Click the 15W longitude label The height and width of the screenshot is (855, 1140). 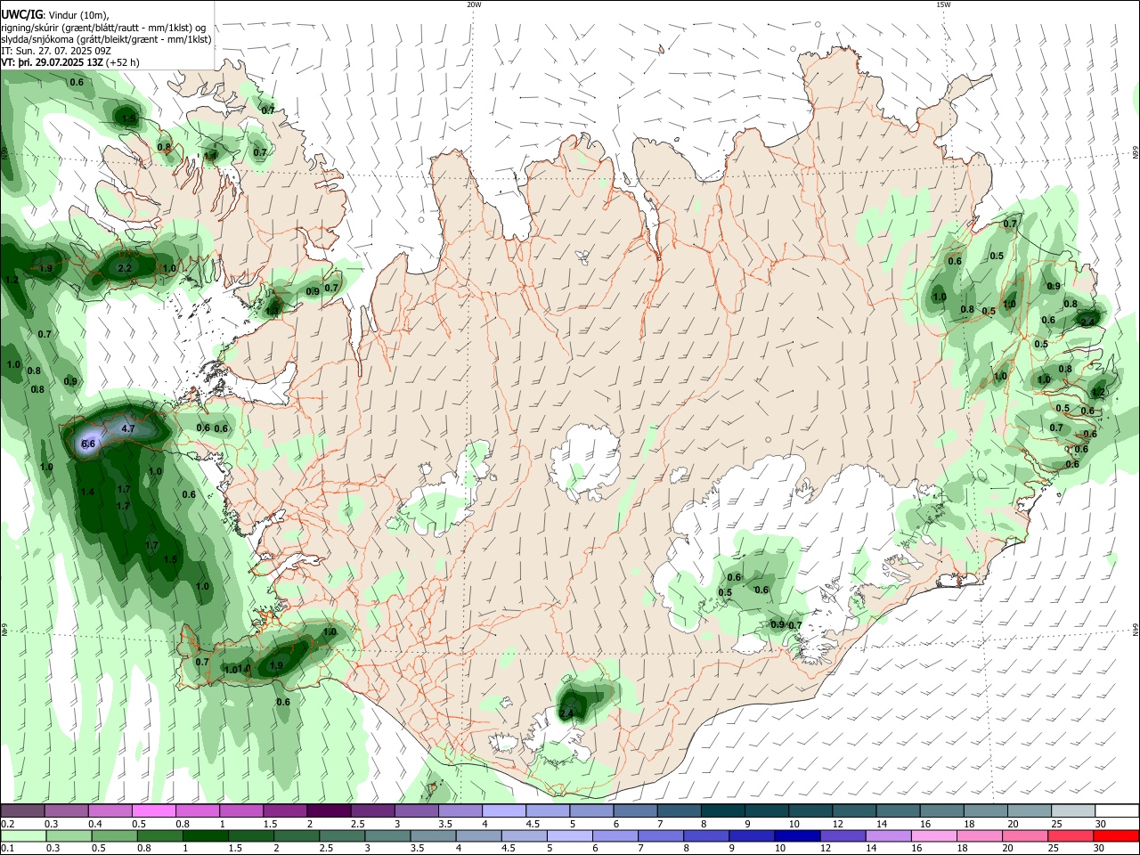pyautogui.click(x=943, y=4)
